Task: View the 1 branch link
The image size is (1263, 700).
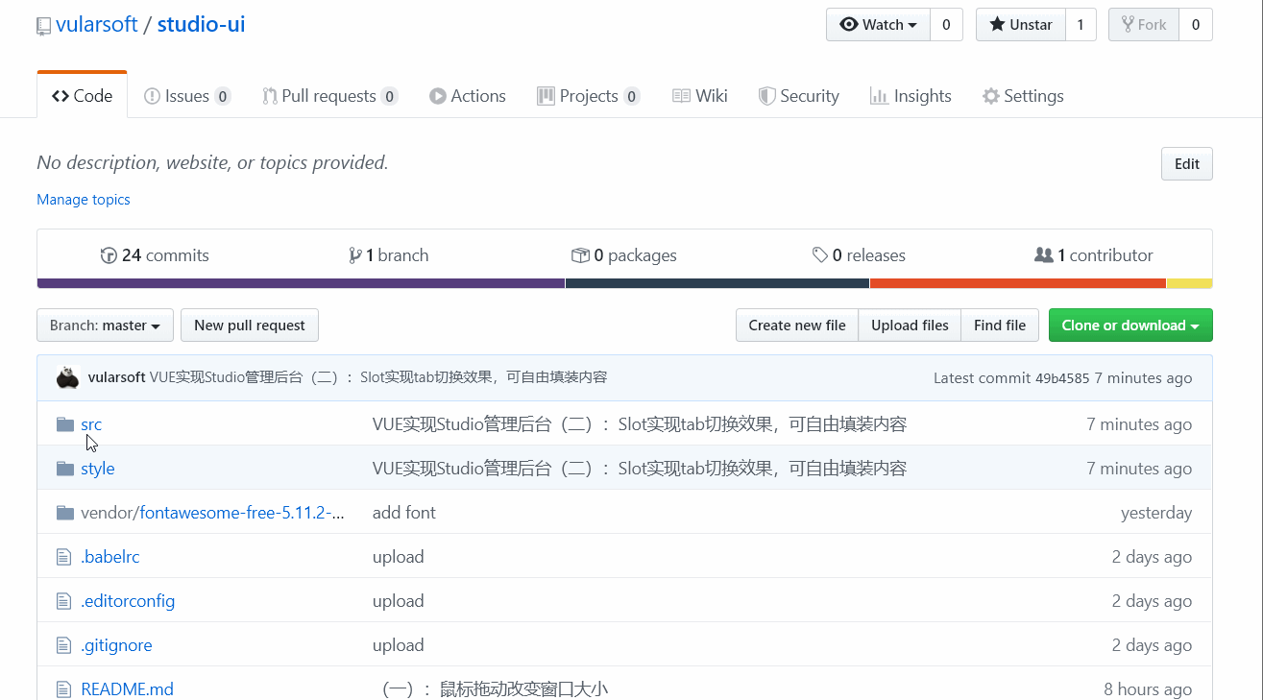Action: tap(389, 255)
